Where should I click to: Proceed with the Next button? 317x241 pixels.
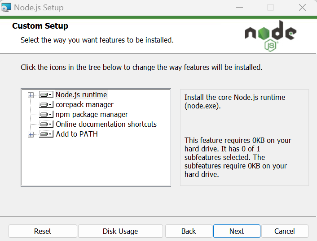tap(237, 231)
